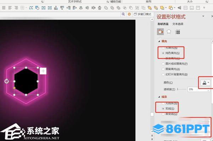The image size is (213, 141).
Task: Click the 透明度 transparency slider
Action: click(x=182, y=89)
